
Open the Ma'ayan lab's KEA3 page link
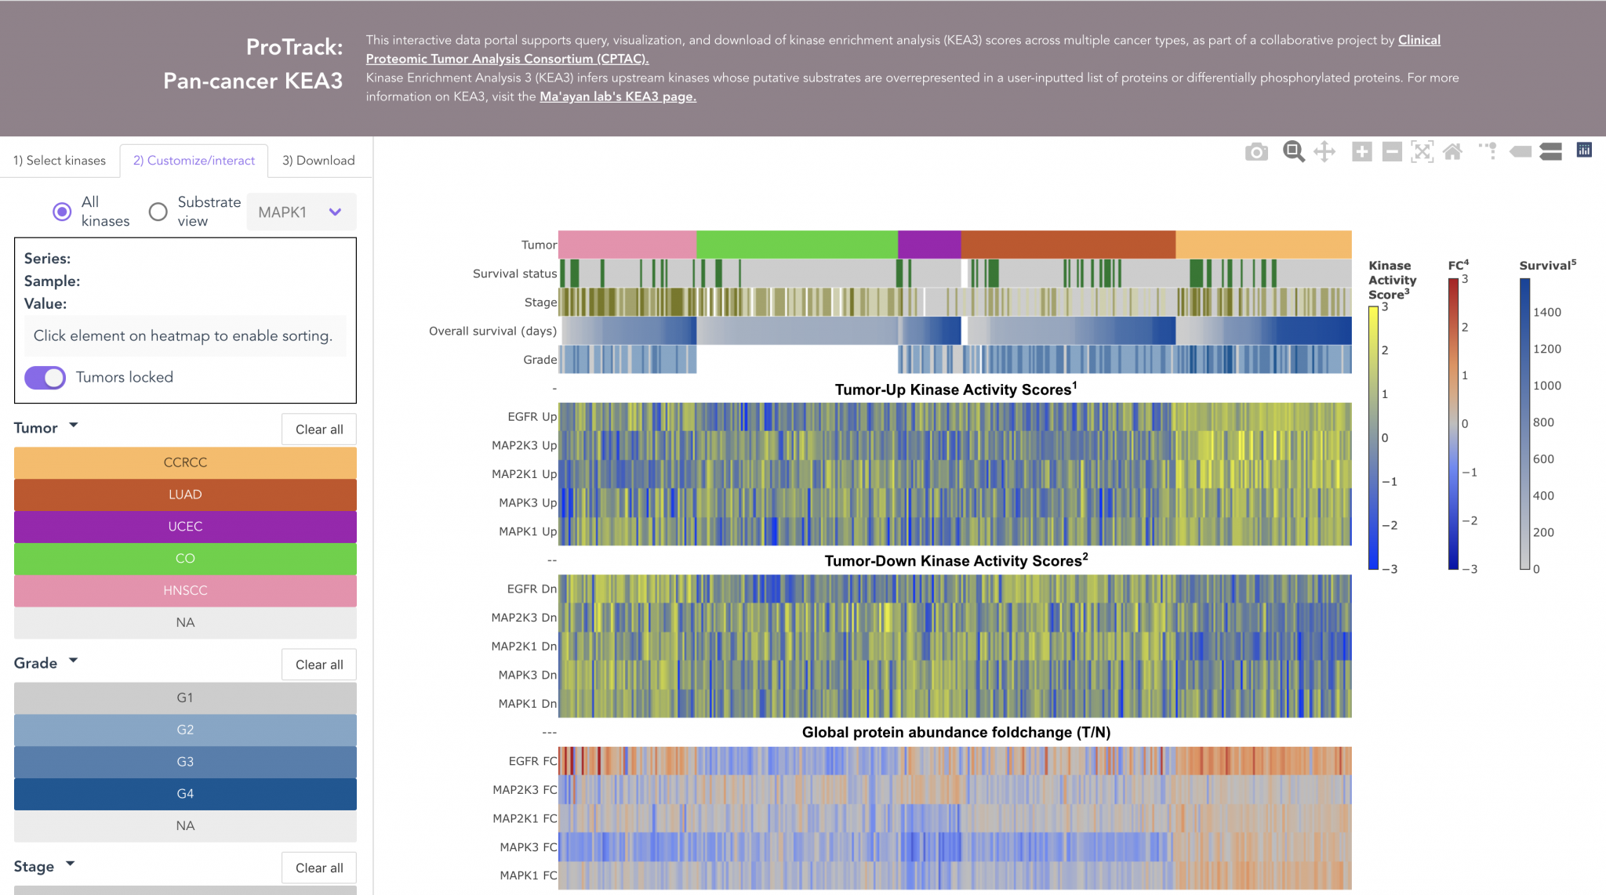pyautogui.click(x=617, y=96)
